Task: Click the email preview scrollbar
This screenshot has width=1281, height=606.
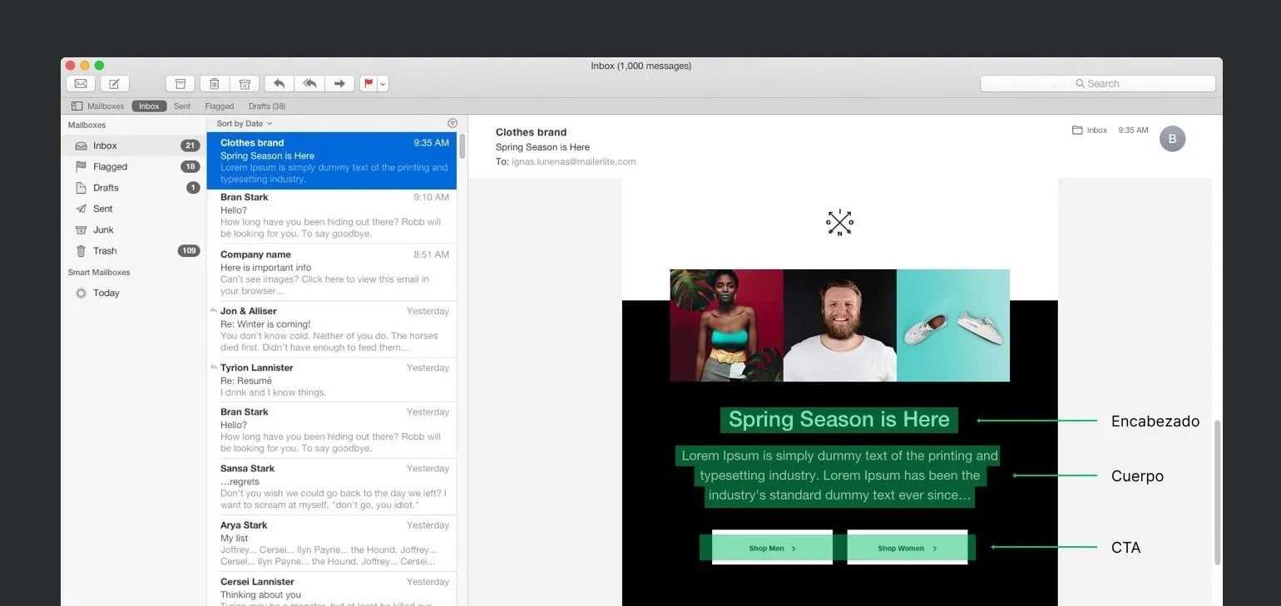Action: (1217, 493)
